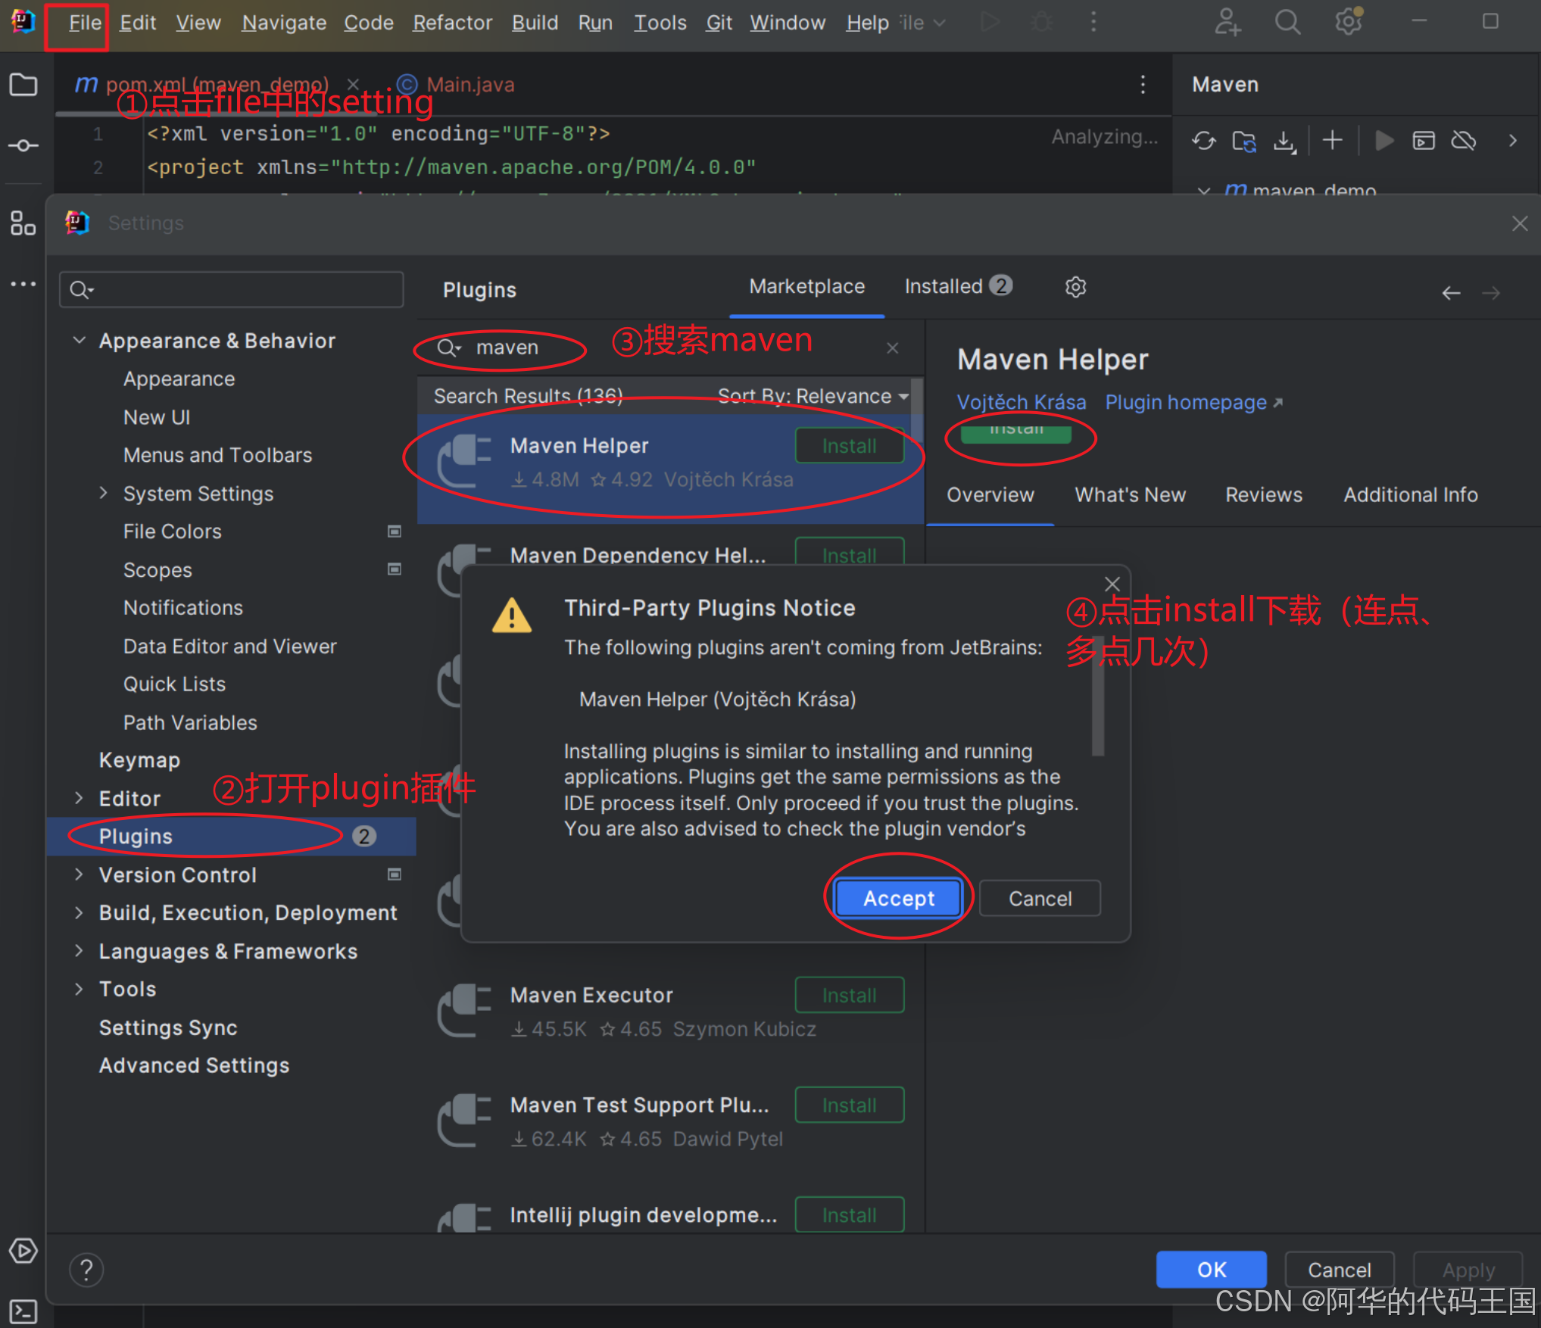Reload all Maven projects icon

click(x=1203, y=141)
